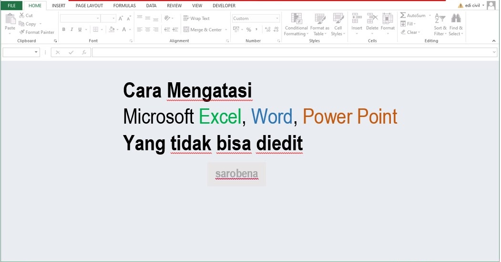Toggle Align Right
The width and height of the screenshot is (501, 262).
[155, 29]
